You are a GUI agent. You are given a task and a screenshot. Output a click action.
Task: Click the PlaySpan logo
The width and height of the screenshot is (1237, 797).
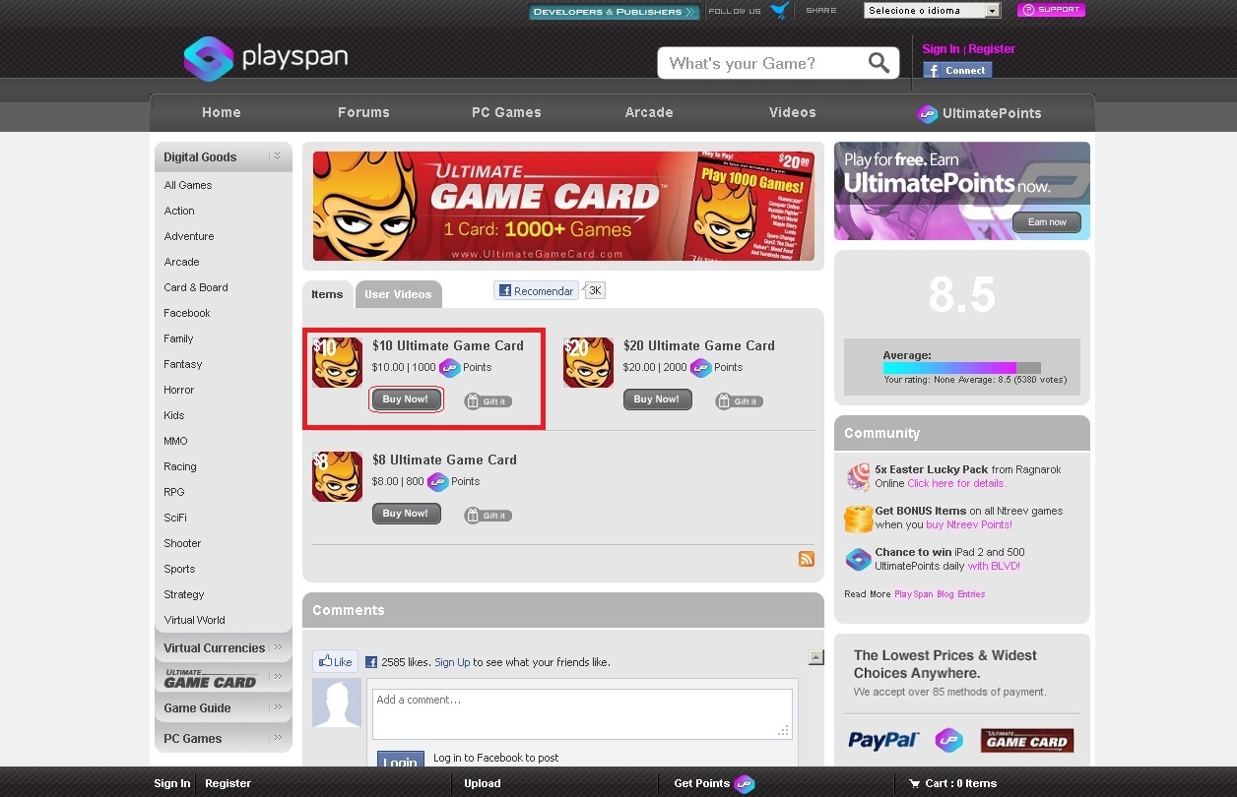(266, 58)
